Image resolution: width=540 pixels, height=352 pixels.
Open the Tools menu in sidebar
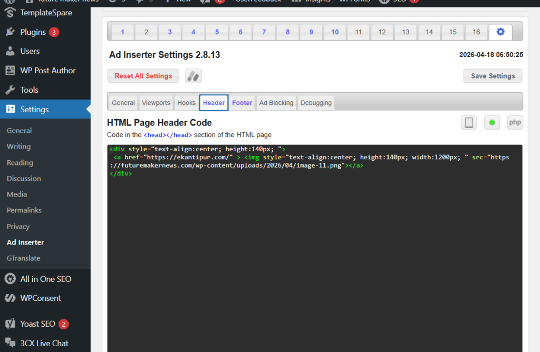(30, 90)
